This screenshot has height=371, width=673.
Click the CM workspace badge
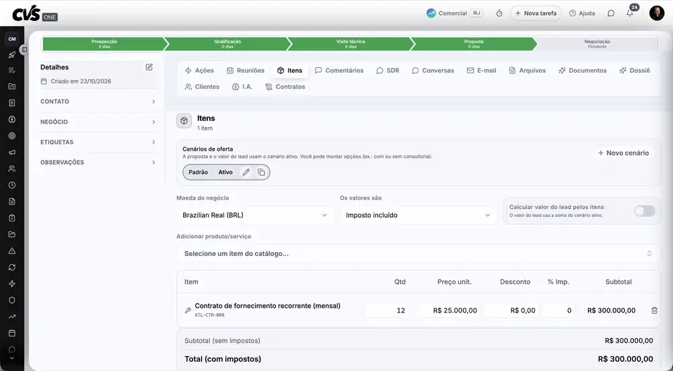coord(12,39)
